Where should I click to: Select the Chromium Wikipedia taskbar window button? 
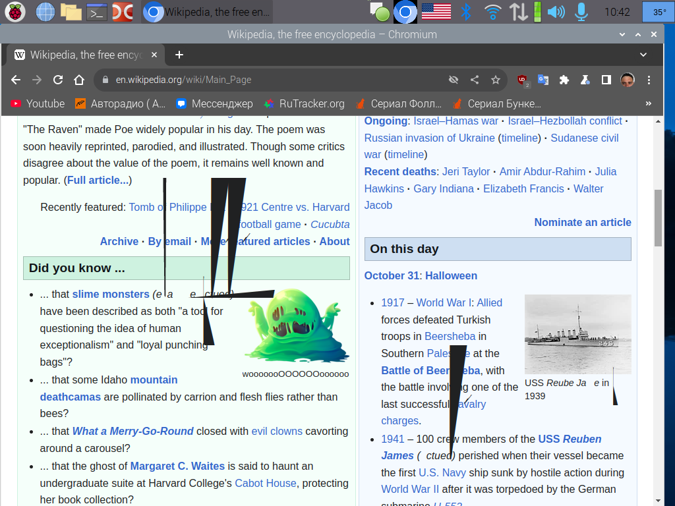tap(207, 12)
